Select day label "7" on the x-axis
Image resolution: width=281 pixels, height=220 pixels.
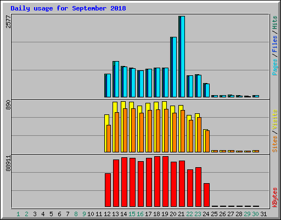(x=68, y=214)
